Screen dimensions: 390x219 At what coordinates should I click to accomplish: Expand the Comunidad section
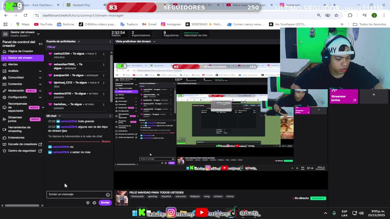coord(40,78)
